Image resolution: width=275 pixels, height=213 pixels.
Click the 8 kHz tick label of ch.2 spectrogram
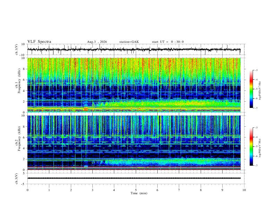24,127
